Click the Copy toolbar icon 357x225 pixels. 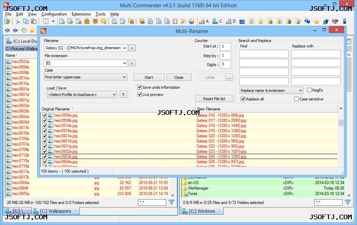click(26, 21)
